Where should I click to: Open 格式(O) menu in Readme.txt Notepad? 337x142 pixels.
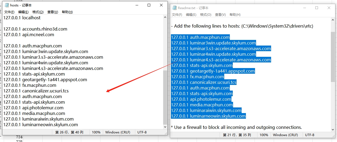coord(206,15)
